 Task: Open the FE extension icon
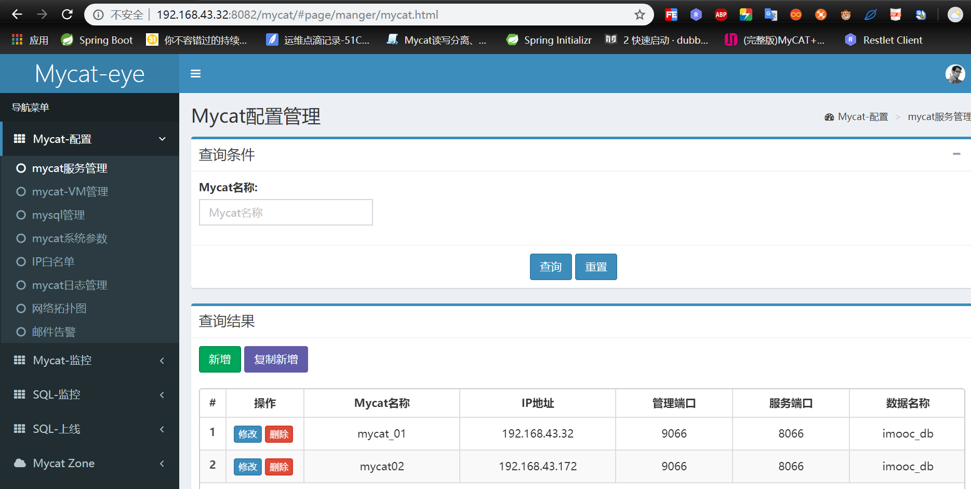click(x=671, y=15)
